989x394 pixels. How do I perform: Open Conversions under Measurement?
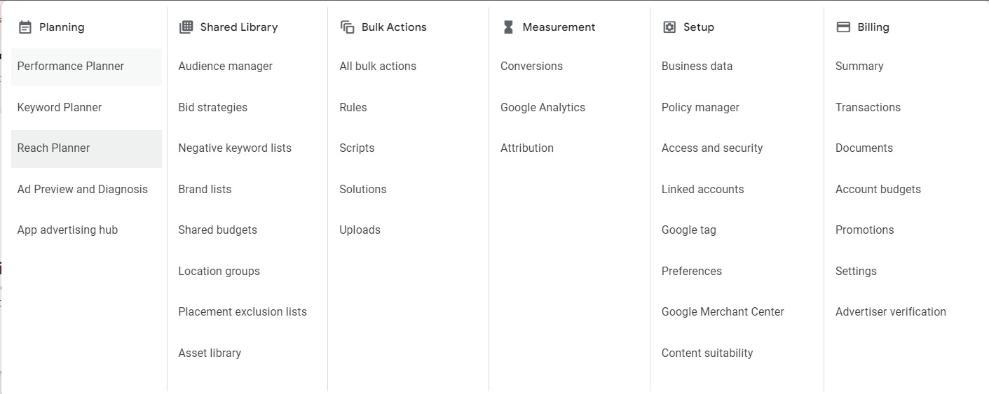(531, 66)
